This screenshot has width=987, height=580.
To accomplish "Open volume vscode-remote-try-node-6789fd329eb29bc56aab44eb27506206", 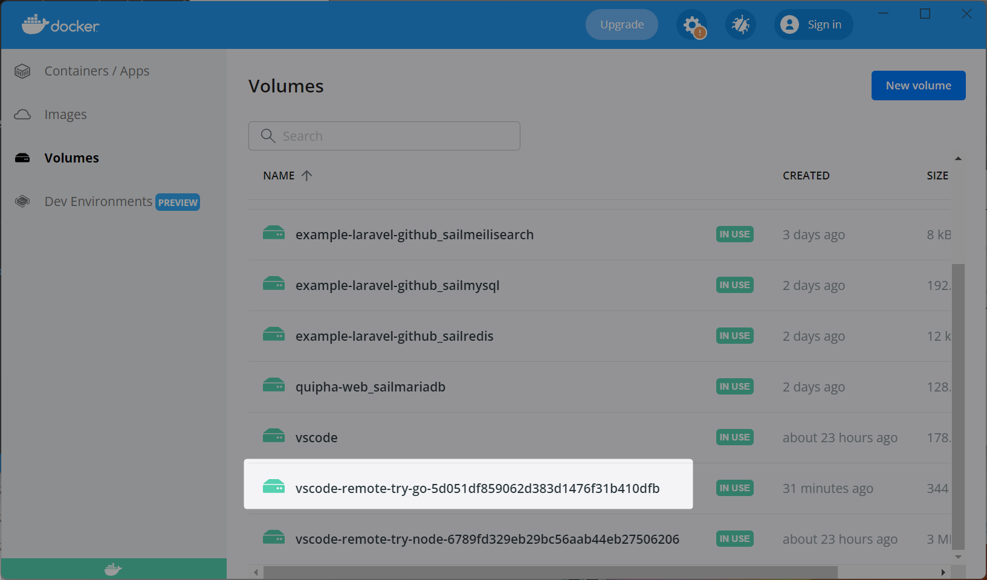I will point(487,540).
